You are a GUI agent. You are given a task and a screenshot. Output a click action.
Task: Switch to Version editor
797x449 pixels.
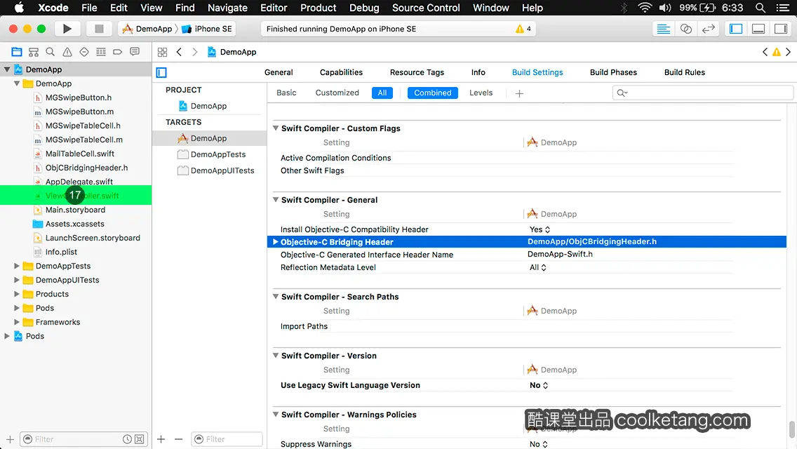coord(708,29)
